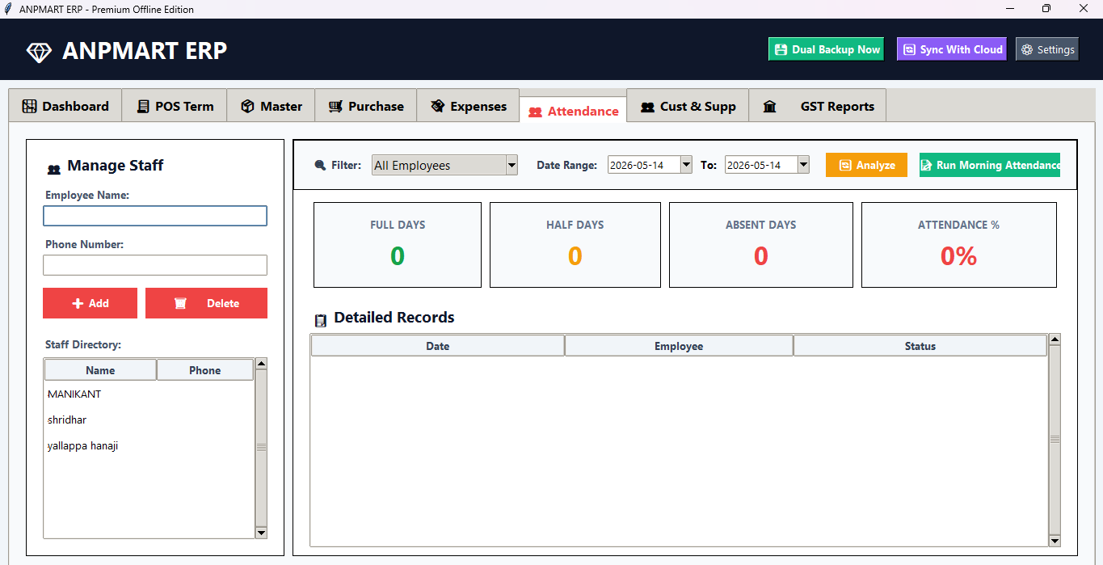Click the Dual Backup Now button
This screenshot has height=565, width=1103.
click(x=827, y=49)
